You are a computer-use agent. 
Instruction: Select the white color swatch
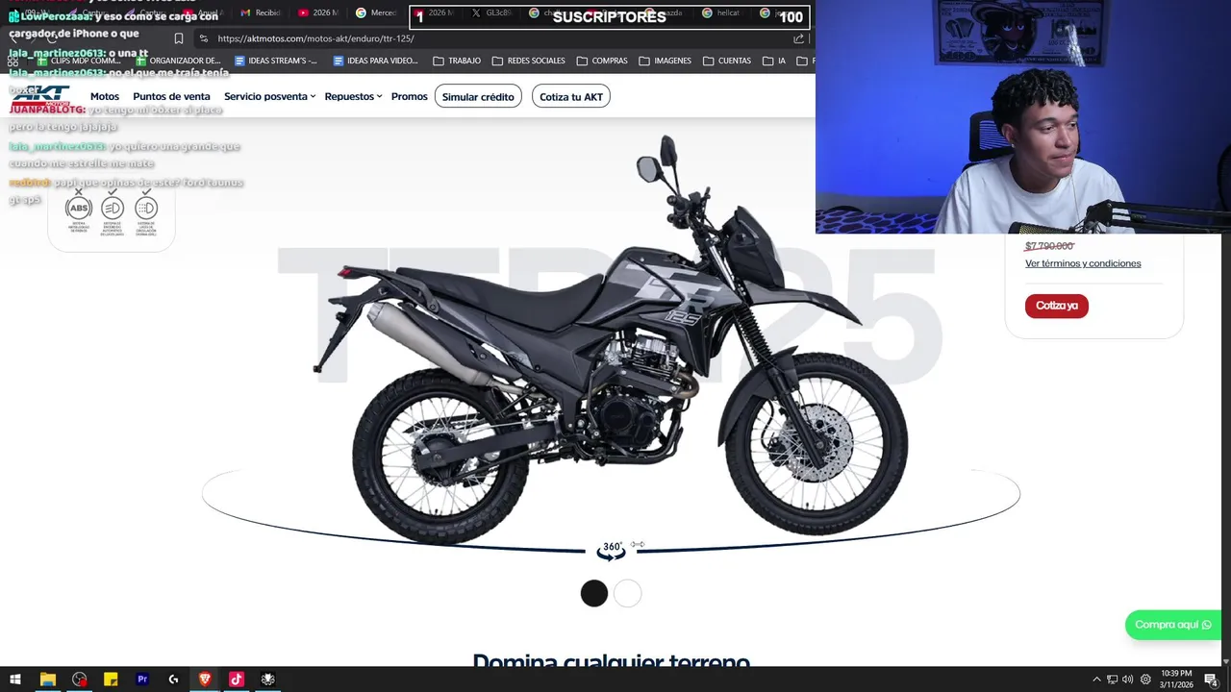pyautogui.click(x=627, y=593)
